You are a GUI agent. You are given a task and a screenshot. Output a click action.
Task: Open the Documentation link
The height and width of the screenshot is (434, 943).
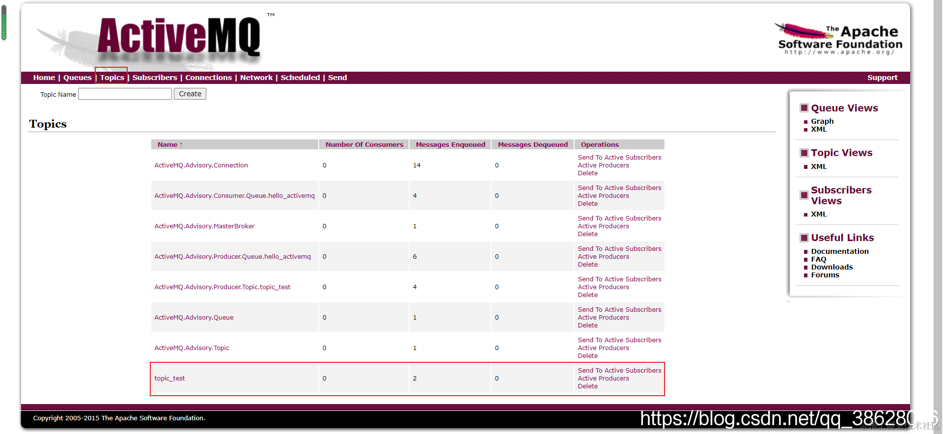pos(840,251)
